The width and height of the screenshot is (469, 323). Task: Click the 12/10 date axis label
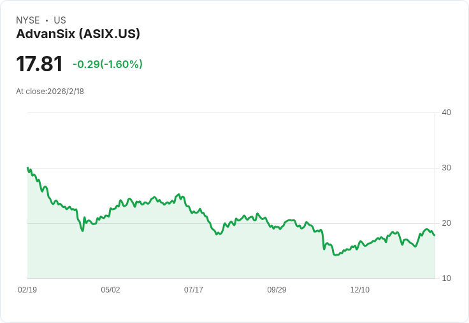tap(360, 290)
